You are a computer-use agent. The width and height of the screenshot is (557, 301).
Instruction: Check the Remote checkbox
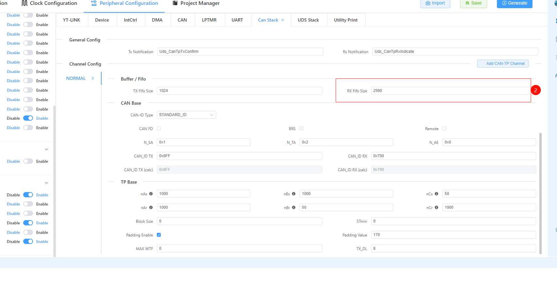click(444, 128)
